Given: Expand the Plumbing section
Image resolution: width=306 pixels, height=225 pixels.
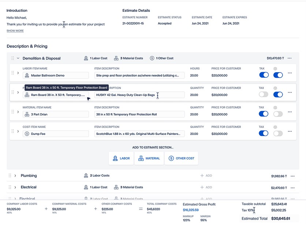Looking at the screenshot, I should tap(15, 176).
